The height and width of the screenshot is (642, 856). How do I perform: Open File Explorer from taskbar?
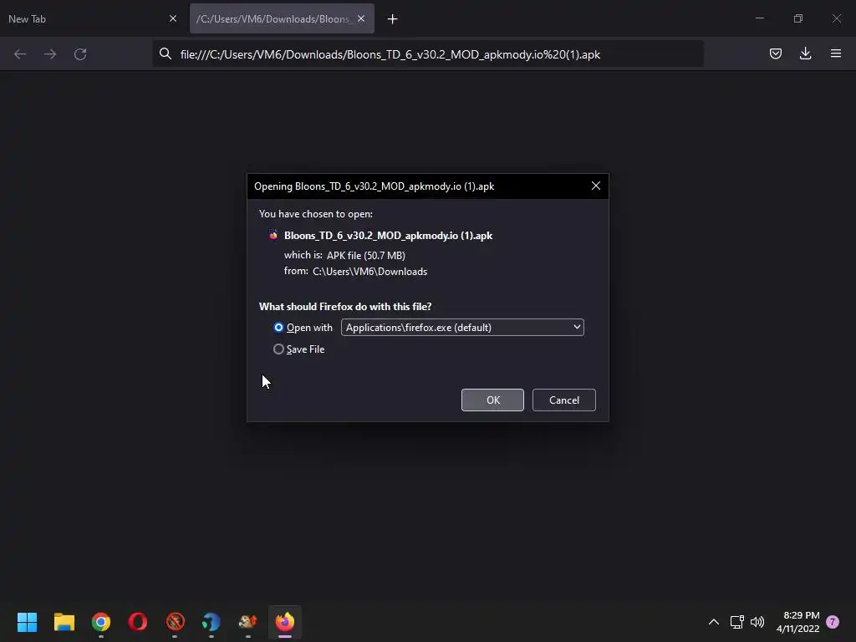point(64,622)
